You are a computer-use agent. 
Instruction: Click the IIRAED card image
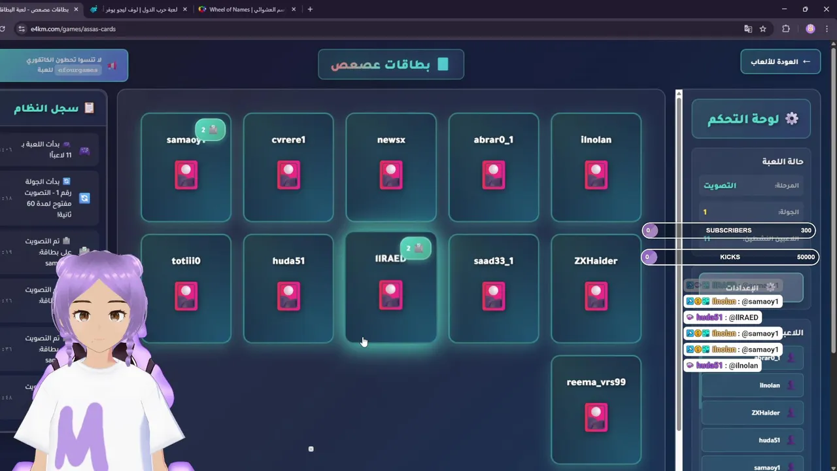391,295
